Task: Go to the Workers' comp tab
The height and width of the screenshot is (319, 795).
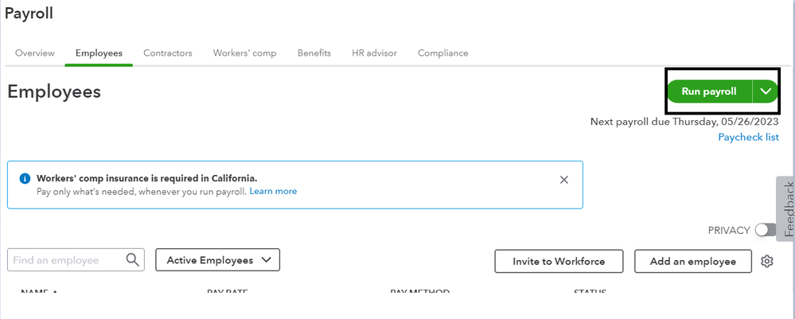Action: coord(245,53)
